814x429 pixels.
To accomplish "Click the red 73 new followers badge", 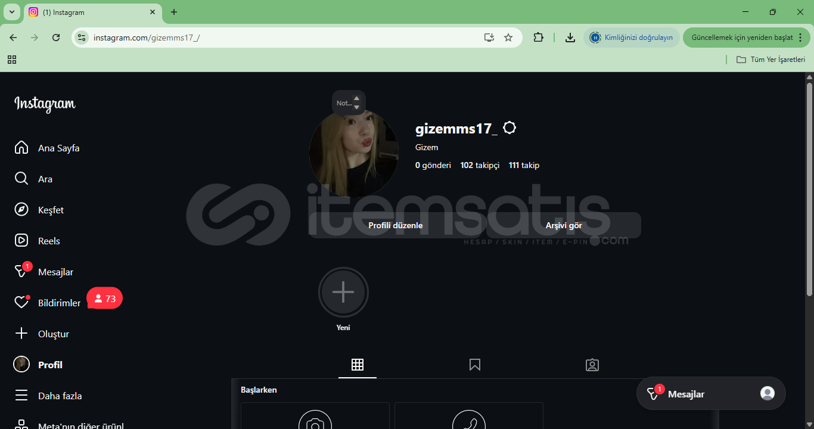I will [105, 299].
